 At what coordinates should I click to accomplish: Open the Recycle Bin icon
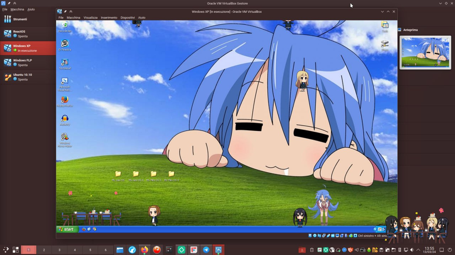65,25
